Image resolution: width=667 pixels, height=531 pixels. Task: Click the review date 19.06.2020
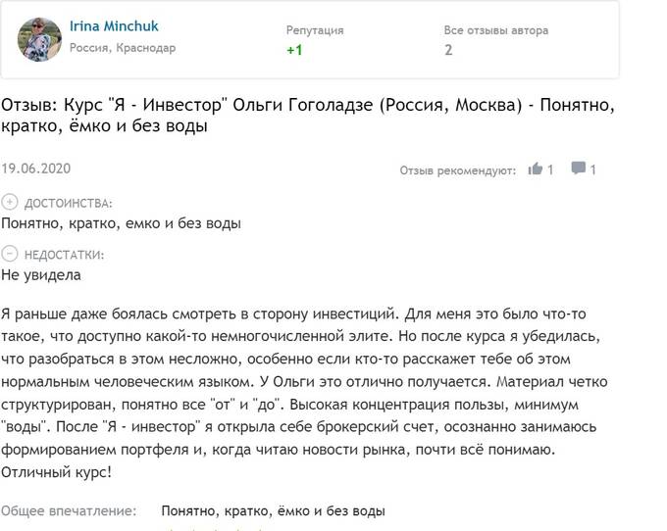click(36, 169)
